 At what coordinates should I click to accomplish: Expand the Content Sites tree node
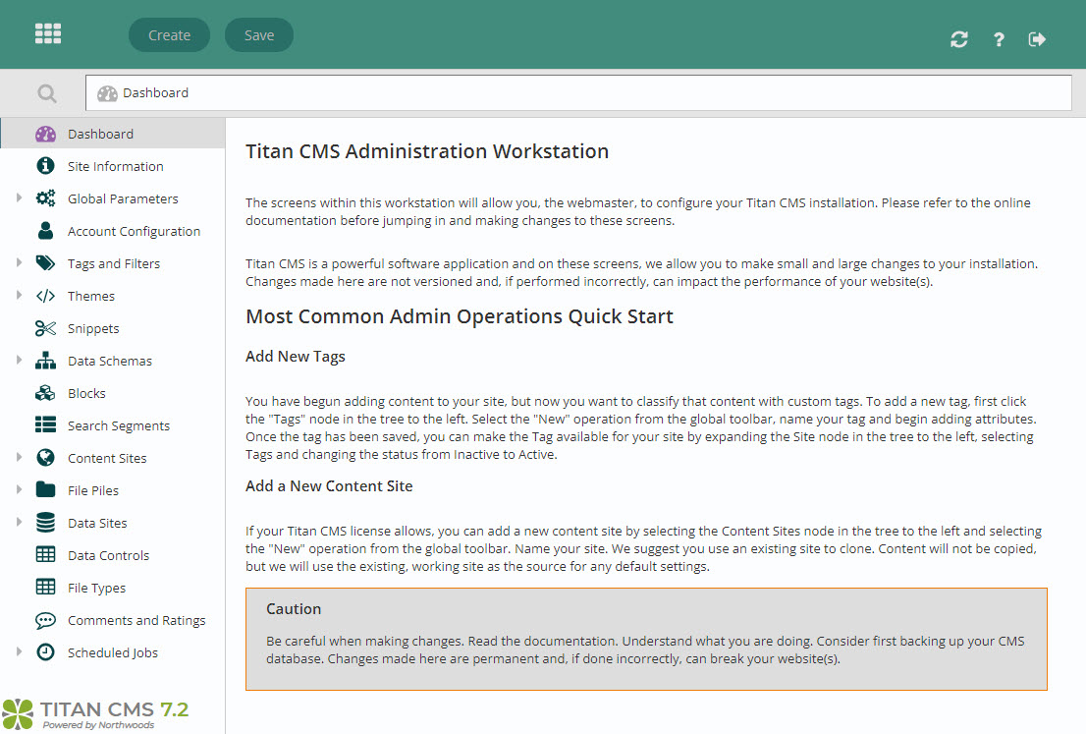click(19, 457)
